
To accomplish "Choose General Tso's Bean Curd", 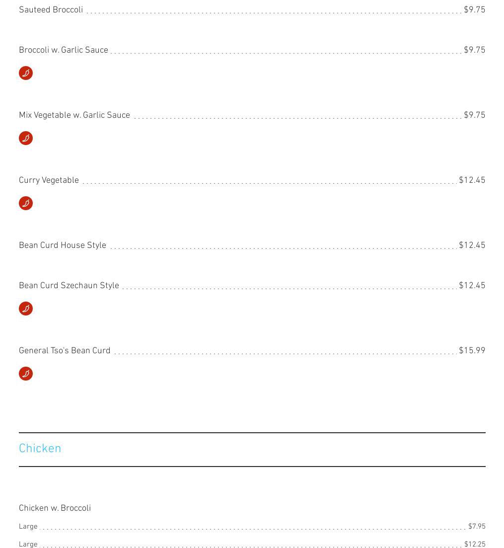I will click(x=65, y=351).
